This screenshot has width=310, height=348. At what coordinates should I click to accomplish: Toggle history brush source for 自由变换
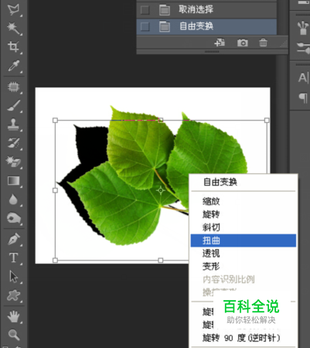pos(145,26)
